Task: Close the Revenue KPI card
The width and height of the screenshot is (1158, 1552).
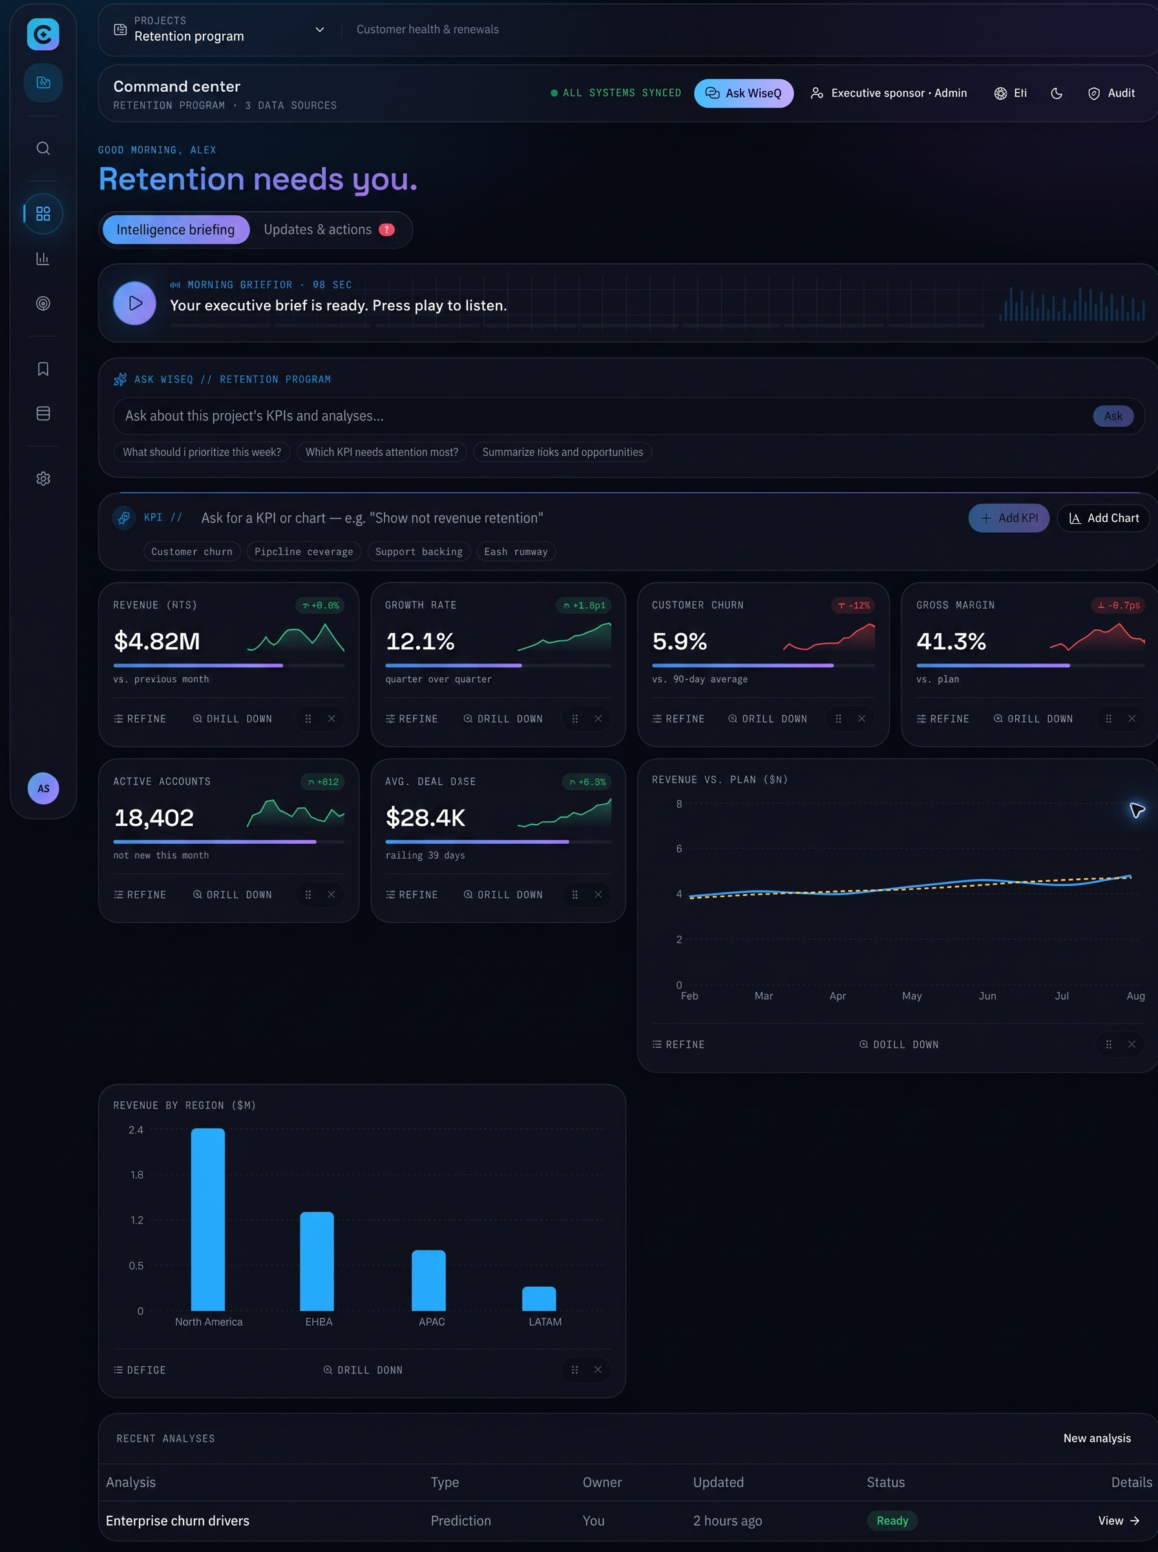Action: [332, 718]
